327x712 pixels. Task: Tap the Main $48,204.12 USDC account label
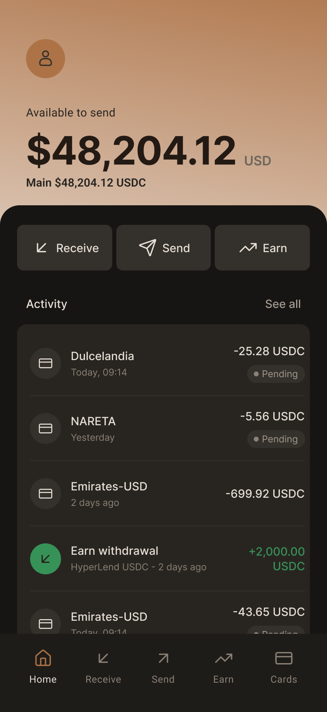(x=86, y=182)
